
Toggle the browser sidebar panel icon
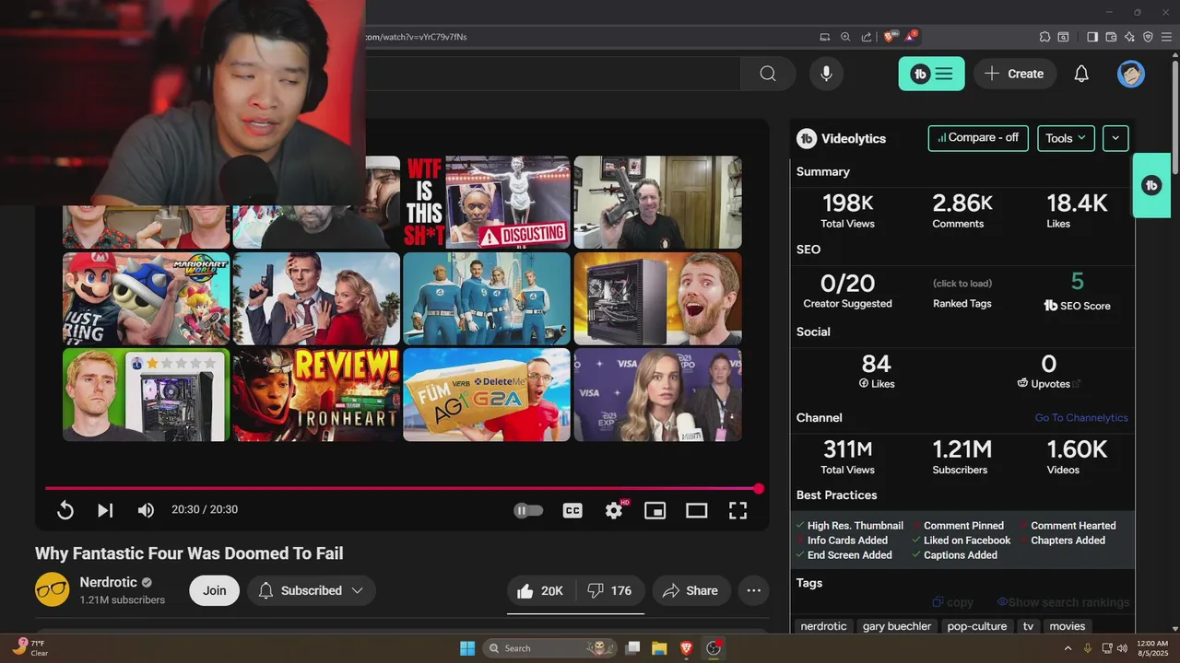click(1092, 37)
